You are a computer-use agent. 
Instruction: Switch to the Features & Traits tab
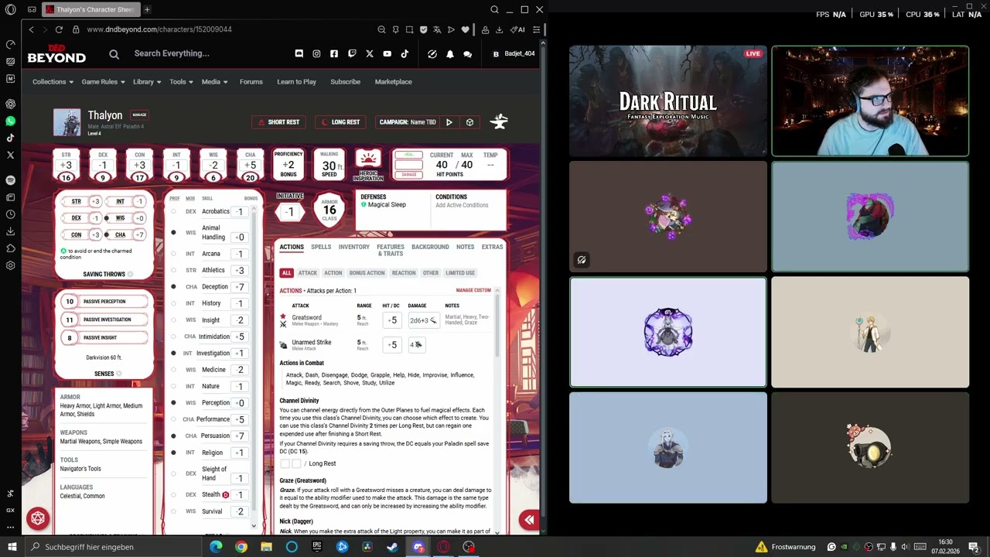391,250
